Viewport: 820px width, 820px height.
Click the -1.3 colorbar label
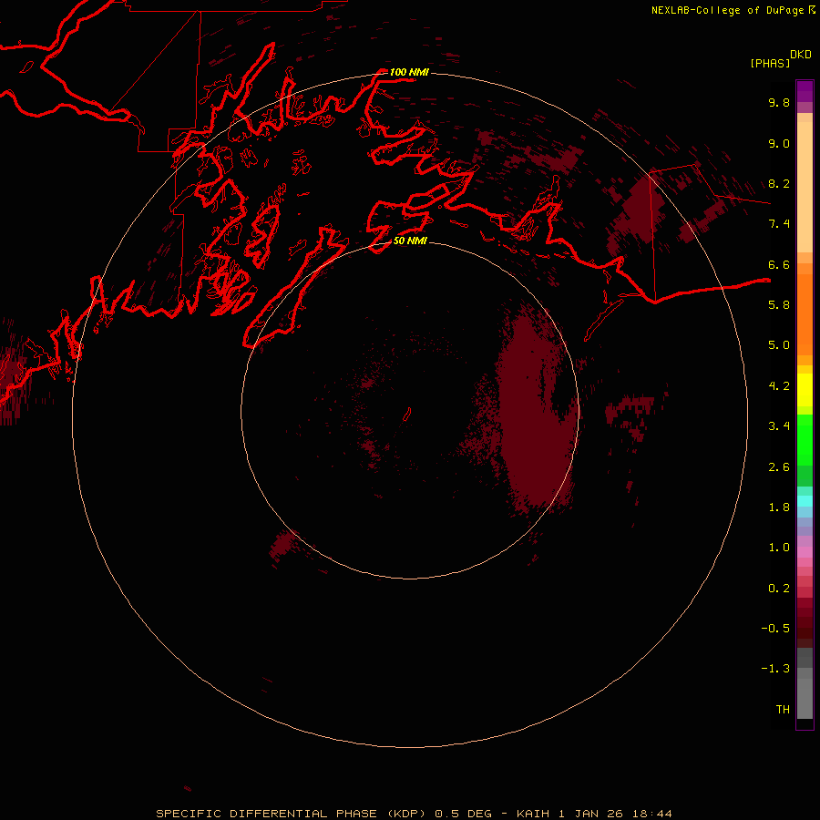(775, 669)
